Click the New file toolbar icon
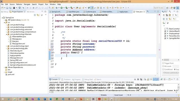 (x=2, y=8)
